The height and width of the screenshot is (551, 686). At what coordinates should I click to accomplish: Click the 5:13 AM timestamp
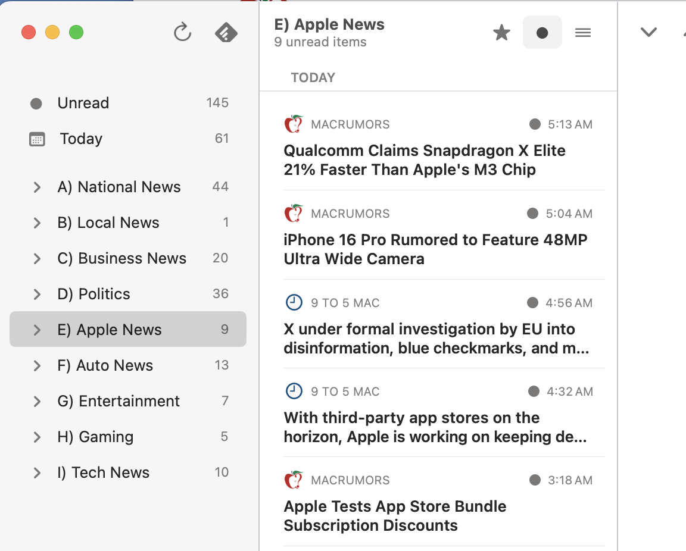click(x=570, y=124)
